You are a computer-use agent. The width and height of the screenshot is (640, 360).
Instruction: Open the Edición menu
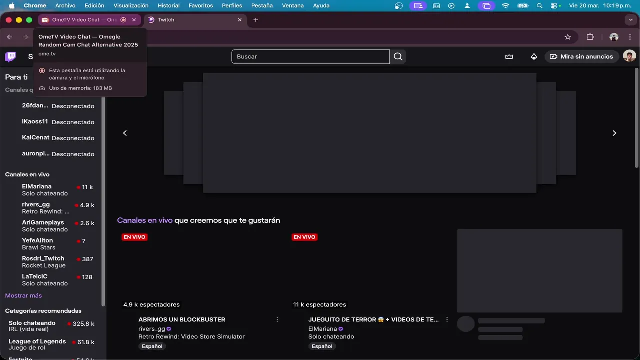(94, 5)
